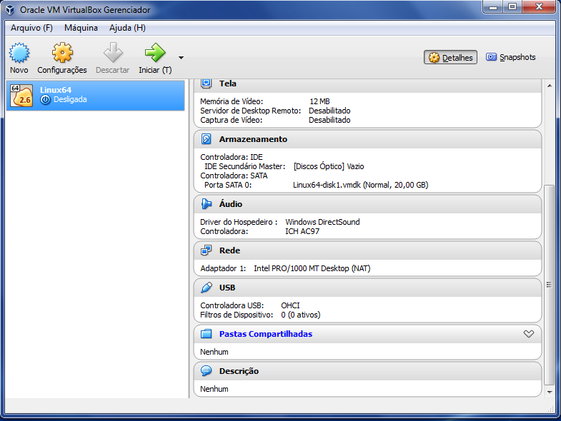
Task: Click the details pane scroll down arrow
Action: pyautogui.click(x=550, y=392)
